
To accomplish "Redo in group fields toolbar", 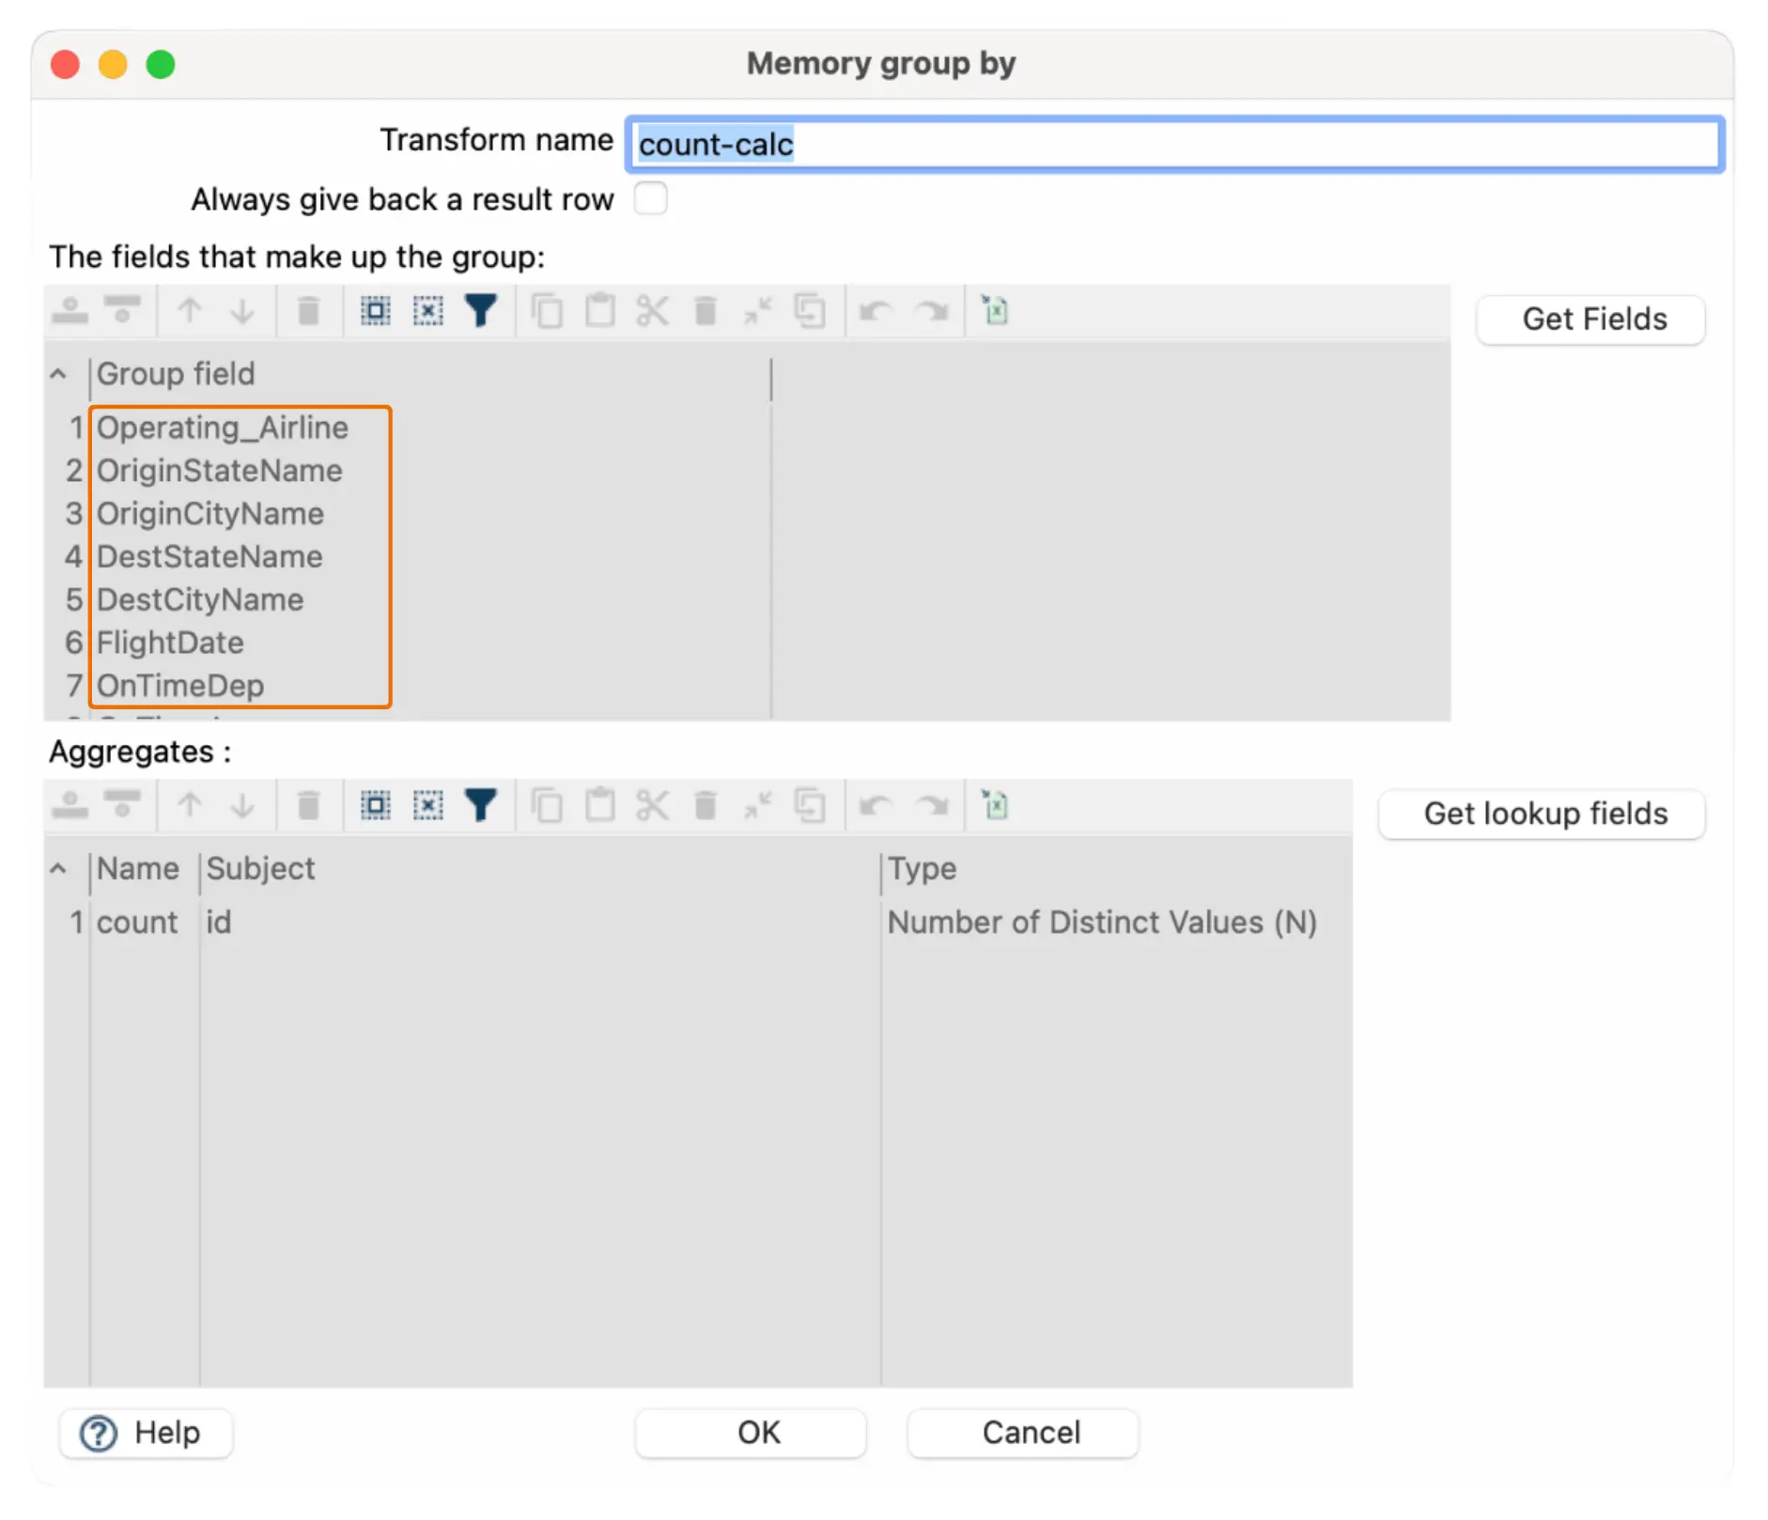I will pyautogui.click(x=932, y=311).
